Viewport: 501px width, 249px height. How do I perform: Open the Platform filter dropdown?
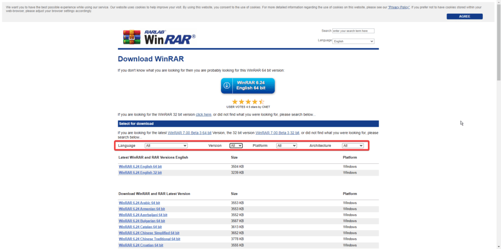pyautogui.click(x=286, y=146)
